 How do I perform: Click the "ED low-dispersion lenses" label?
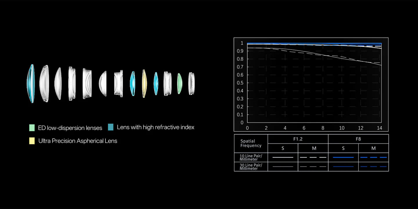[70, 128]
